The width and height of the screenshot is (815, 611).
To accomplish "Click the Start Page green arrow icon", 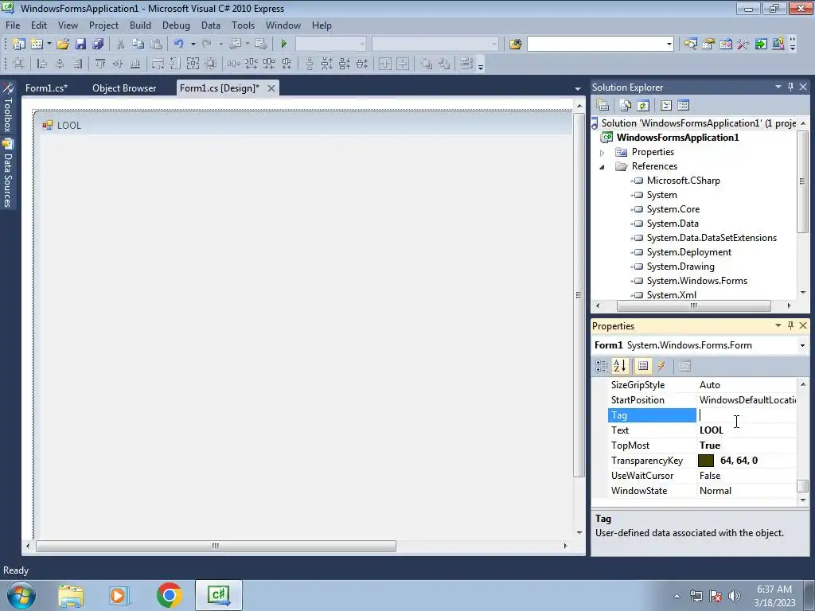I will coord(761,45).
